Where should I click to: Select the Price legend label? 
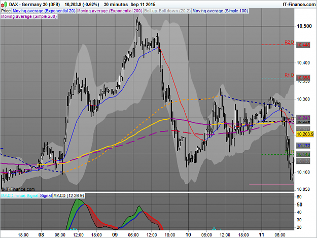(x=6, y=11)
